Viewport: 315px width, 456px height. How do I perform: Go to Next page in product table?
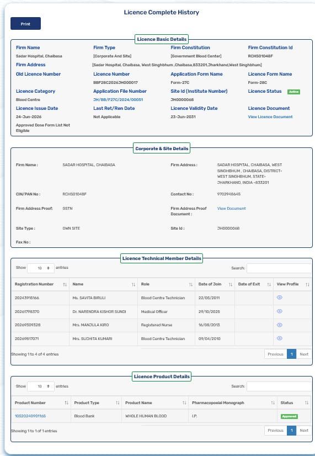304,431
